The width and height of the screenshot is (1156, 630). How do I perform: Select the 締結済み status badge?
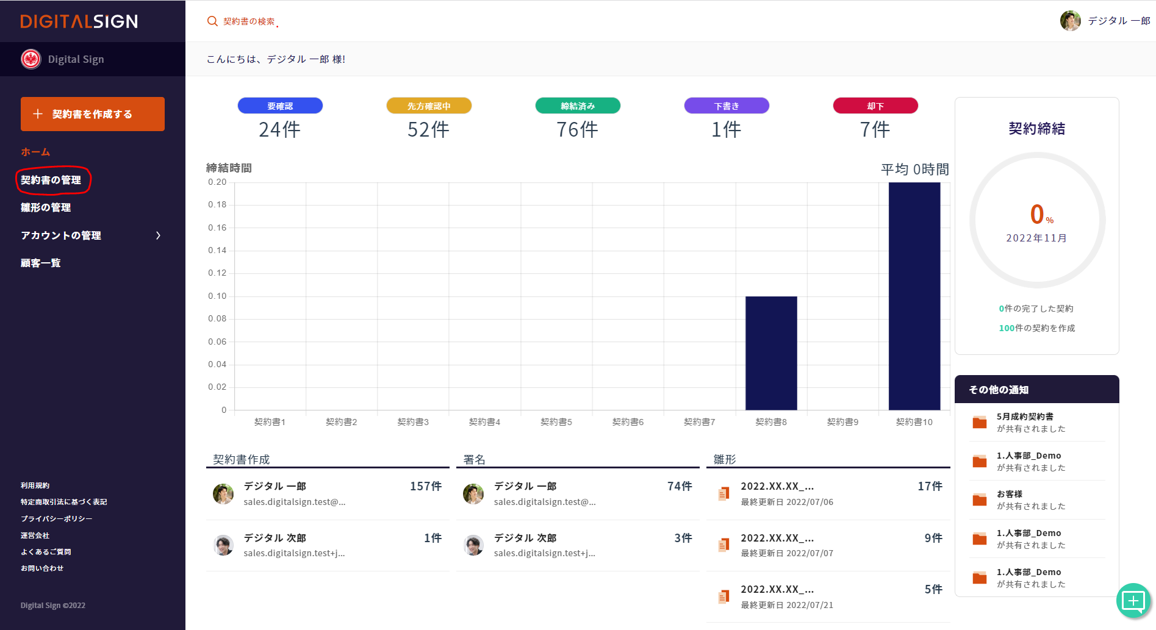pos(578,106)
